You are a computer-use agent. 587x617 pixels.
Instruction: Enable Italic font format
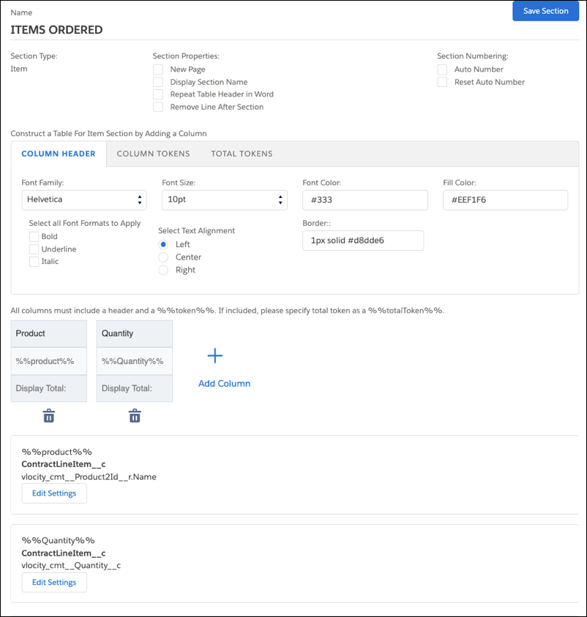[34, 262]
